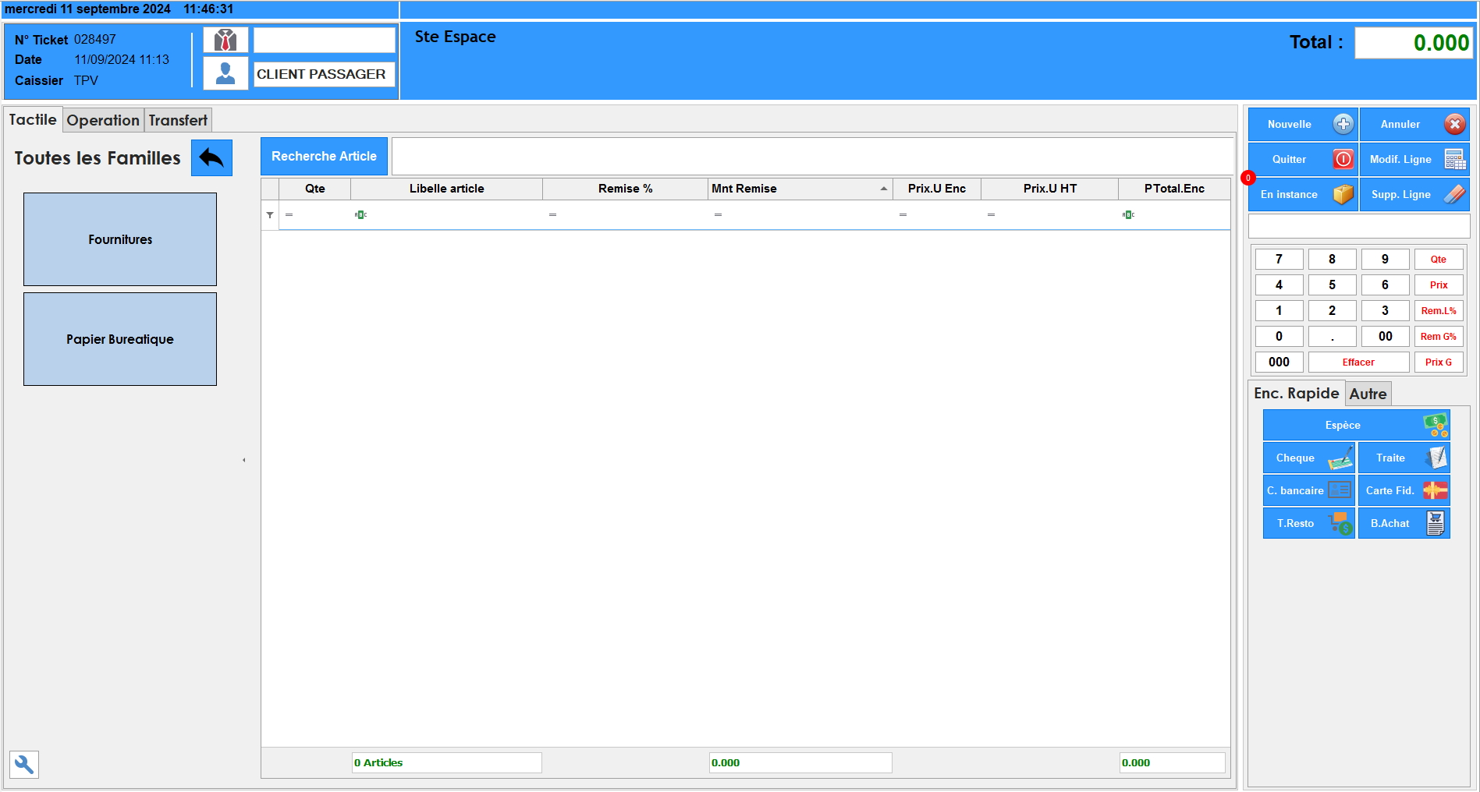Click the B.Achat receipt icon

[x=1436, y=523]
